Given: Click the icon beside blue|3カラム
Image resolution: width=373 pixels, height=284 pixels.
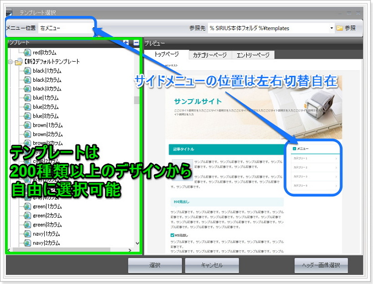Looking at the screenshot, I should pyautogui.click(x=27, y=116).
